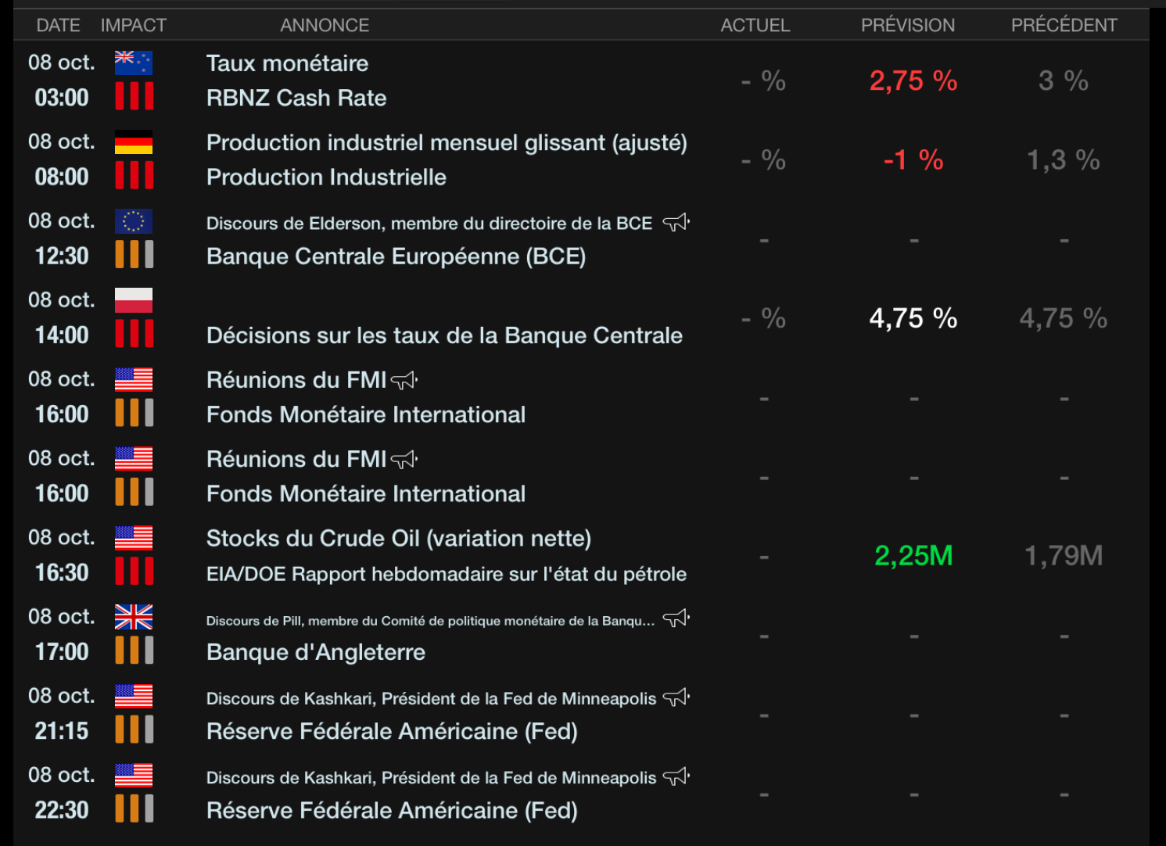The width and height of the screenshot is (1166, 846).
Task: Open Stocks du Crude Oil (variation nette)
Action: [x=398, y=539]
